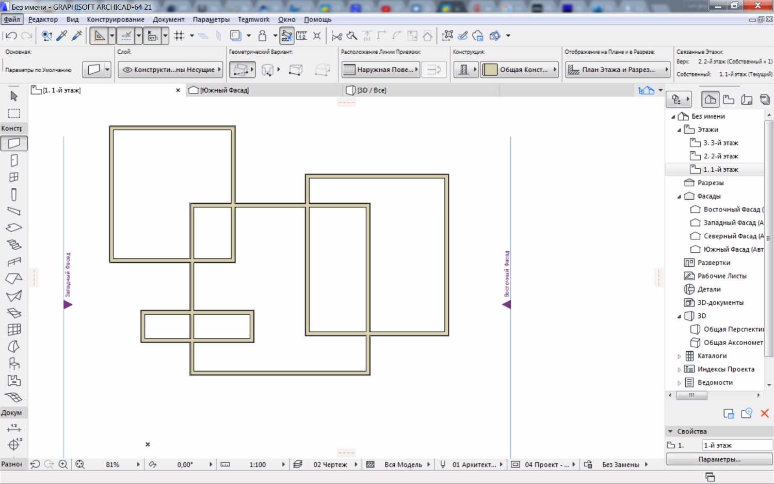Select the Door tool in the toolbox
The height and width of the screenshot is (484, 774).
point(14,160)
